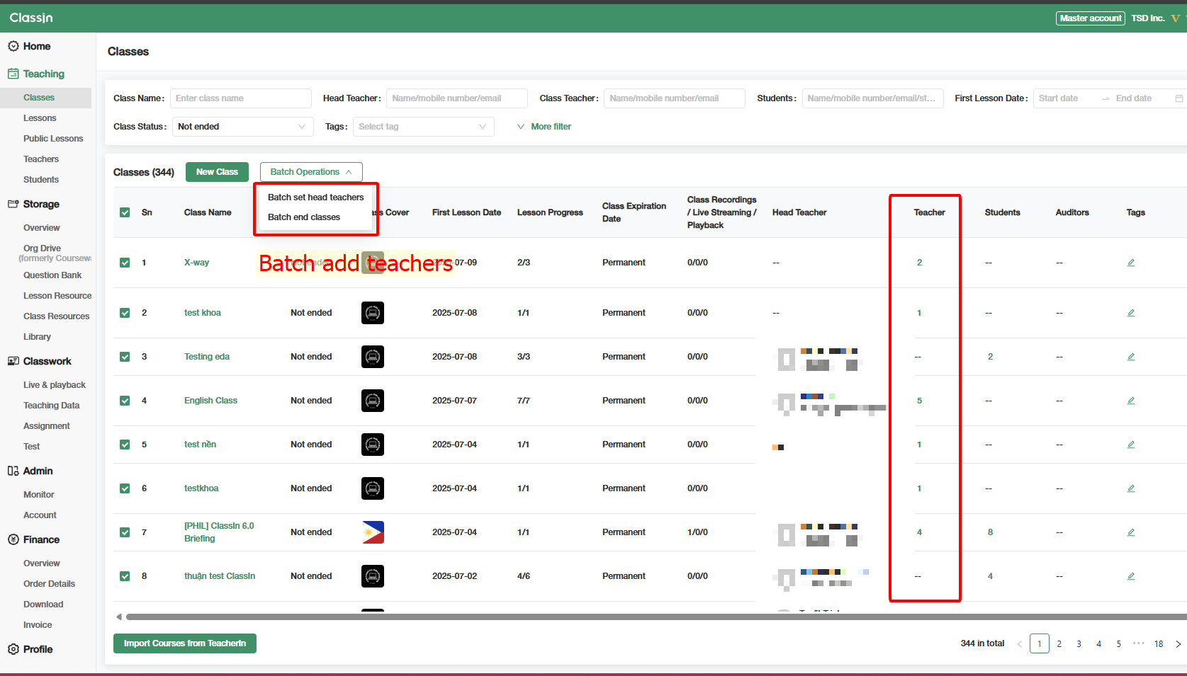Open edit tags icon for X-way class

pyautogui.click(x=1131, y=263)
